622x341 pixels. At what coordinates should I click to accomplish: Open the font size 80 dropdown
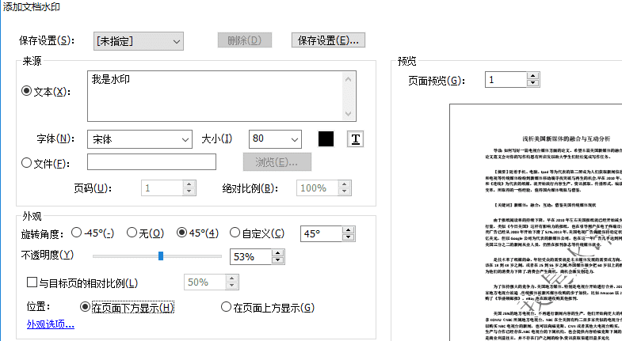point(275,139)
